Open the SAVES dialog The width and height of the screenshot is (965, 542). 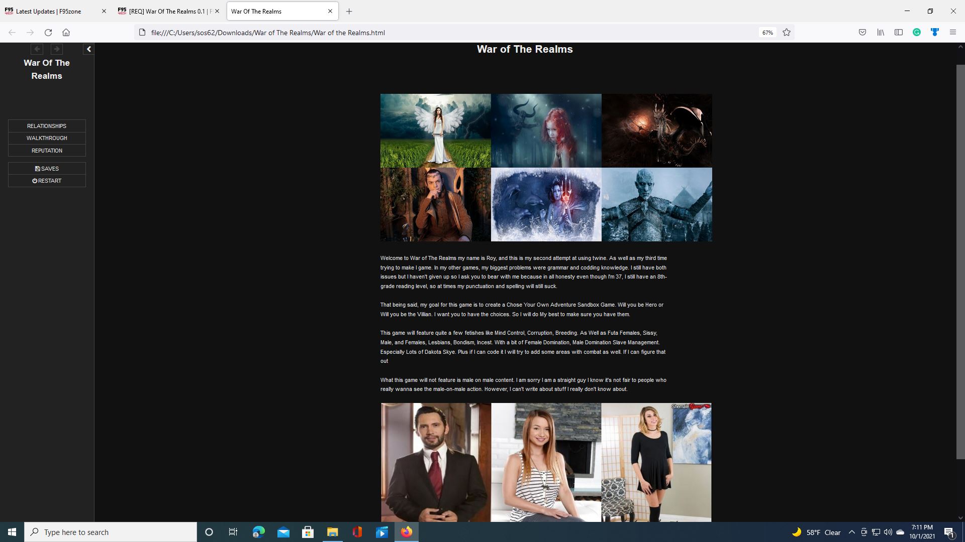click(47, 169)
